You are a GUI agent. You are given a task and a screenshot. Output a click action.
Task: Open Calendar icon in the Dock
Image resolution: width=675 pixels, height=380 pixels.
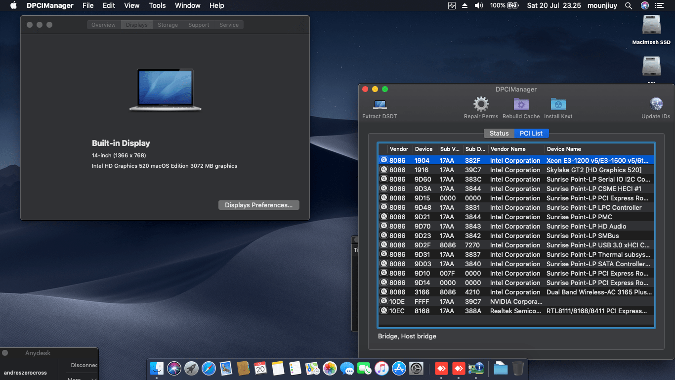[260, 368]
